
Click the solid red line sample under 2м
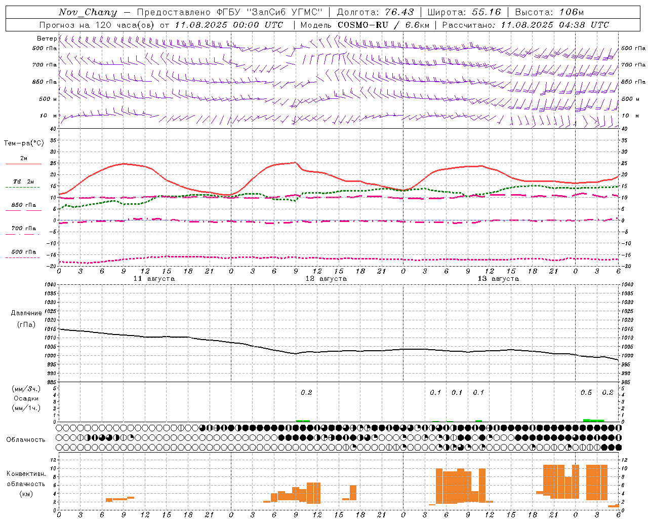pos(23,164)
